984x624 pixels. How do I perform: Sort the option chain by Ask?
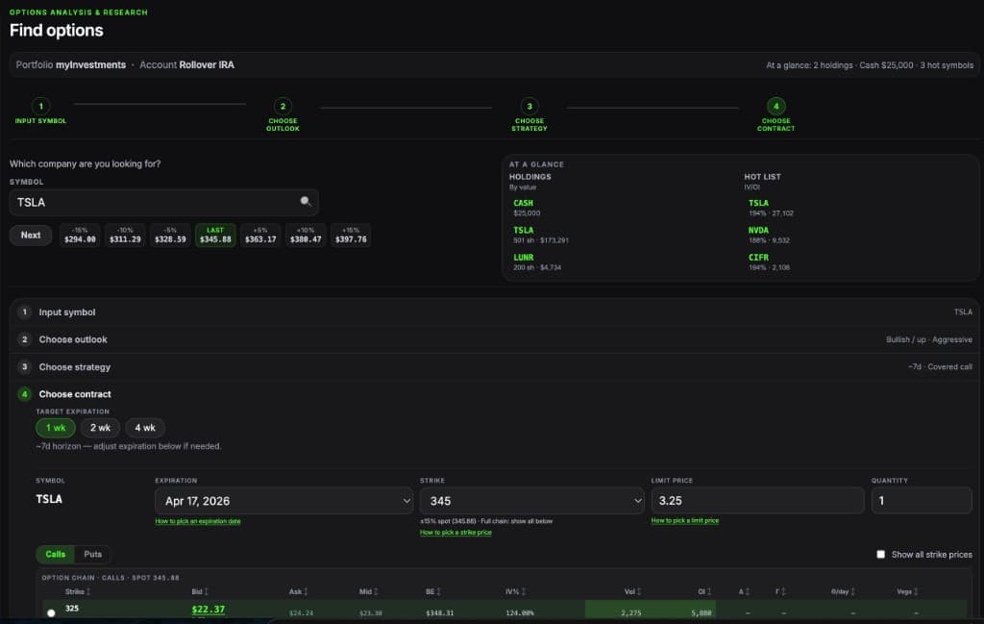pyautogui.click(x=298, y=590)
